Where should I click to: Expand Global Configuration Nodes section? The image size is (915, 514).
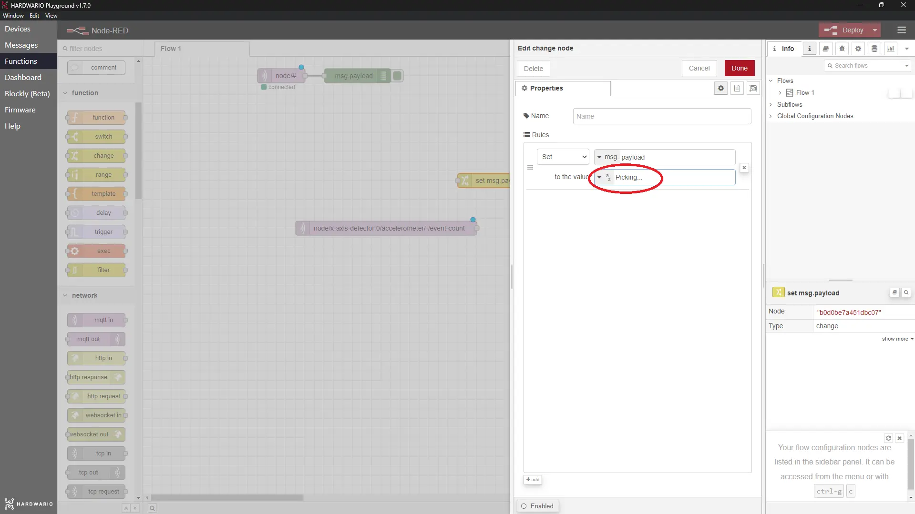pyautogui.click(x=771, y=116)
